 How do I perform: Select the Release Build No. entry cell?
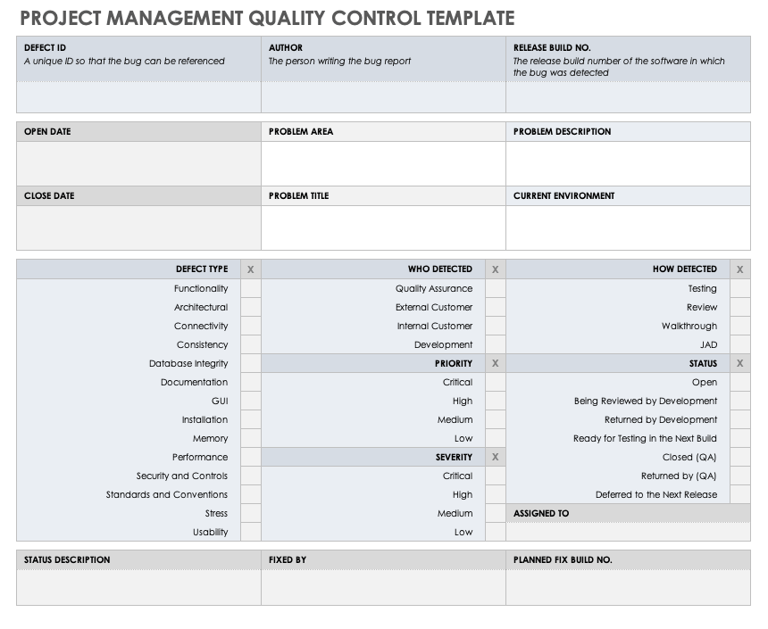[x=628, y=96]
